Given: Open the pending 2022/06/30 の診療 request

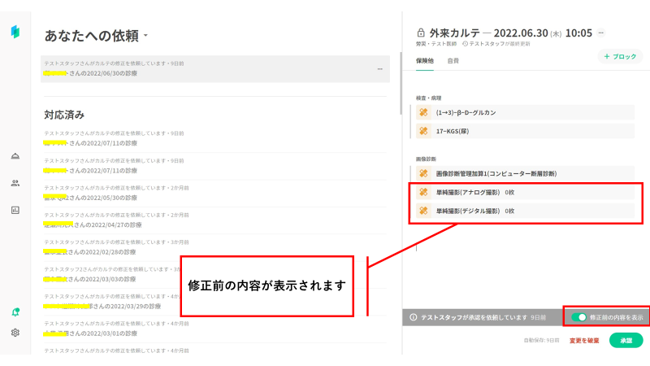Looking at the screenshot, I should click(215, 69).
